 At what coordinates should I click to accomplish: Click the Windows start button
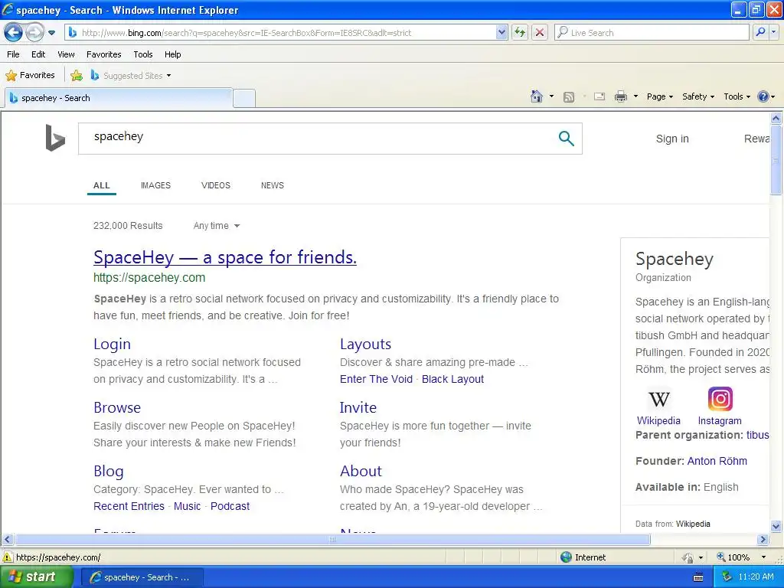tap(35, 577)
